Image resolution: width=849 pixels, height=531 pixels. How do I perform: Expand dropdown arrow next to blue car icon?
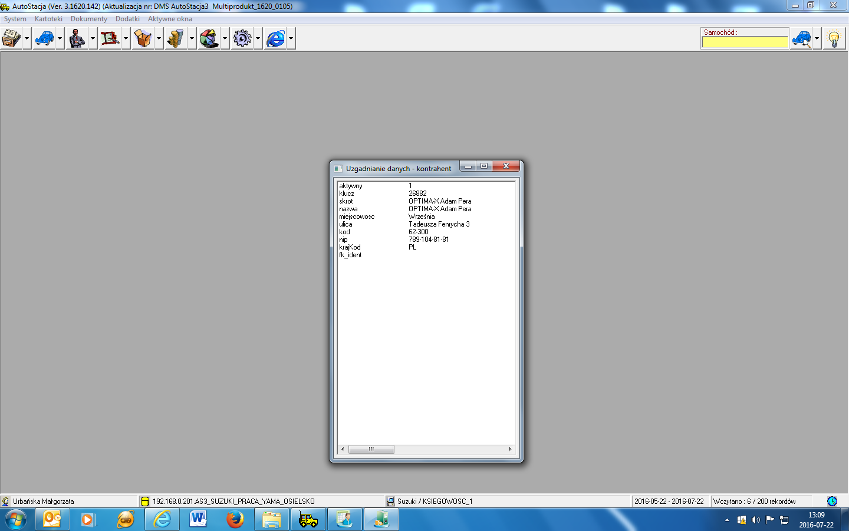pos(60,39)
